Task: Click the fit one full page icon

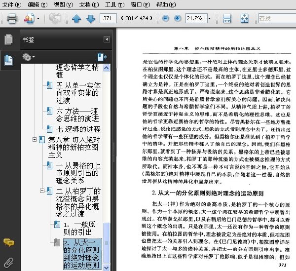Action: coord(245,18)
